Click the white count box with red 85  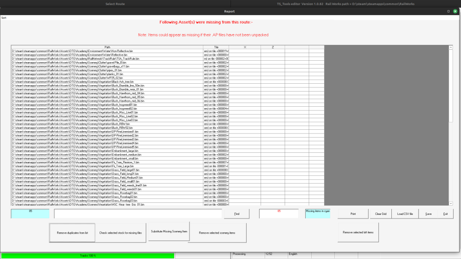click(279, 213)
